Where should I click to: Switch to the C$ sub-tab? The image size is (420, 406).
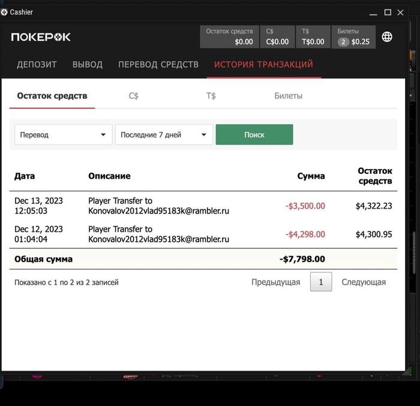(133, 96)
